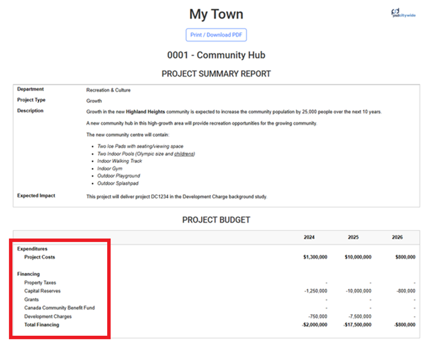This screenshot has height=344, width=426.
Task: Click the Print / Download PDF button
Action: 216,35
